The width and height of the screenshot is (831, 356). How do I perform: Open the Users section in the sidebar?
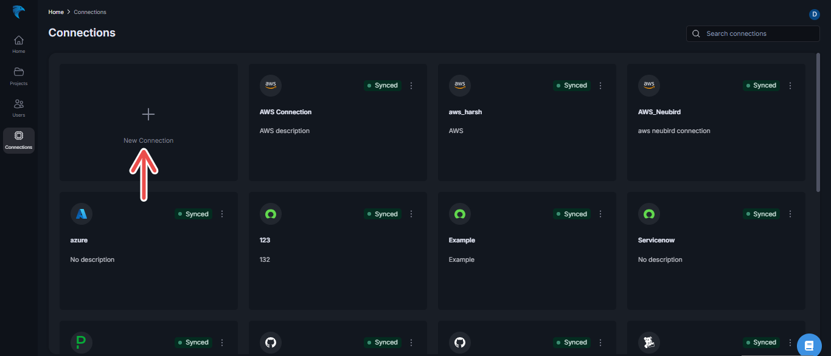[18, 107]
